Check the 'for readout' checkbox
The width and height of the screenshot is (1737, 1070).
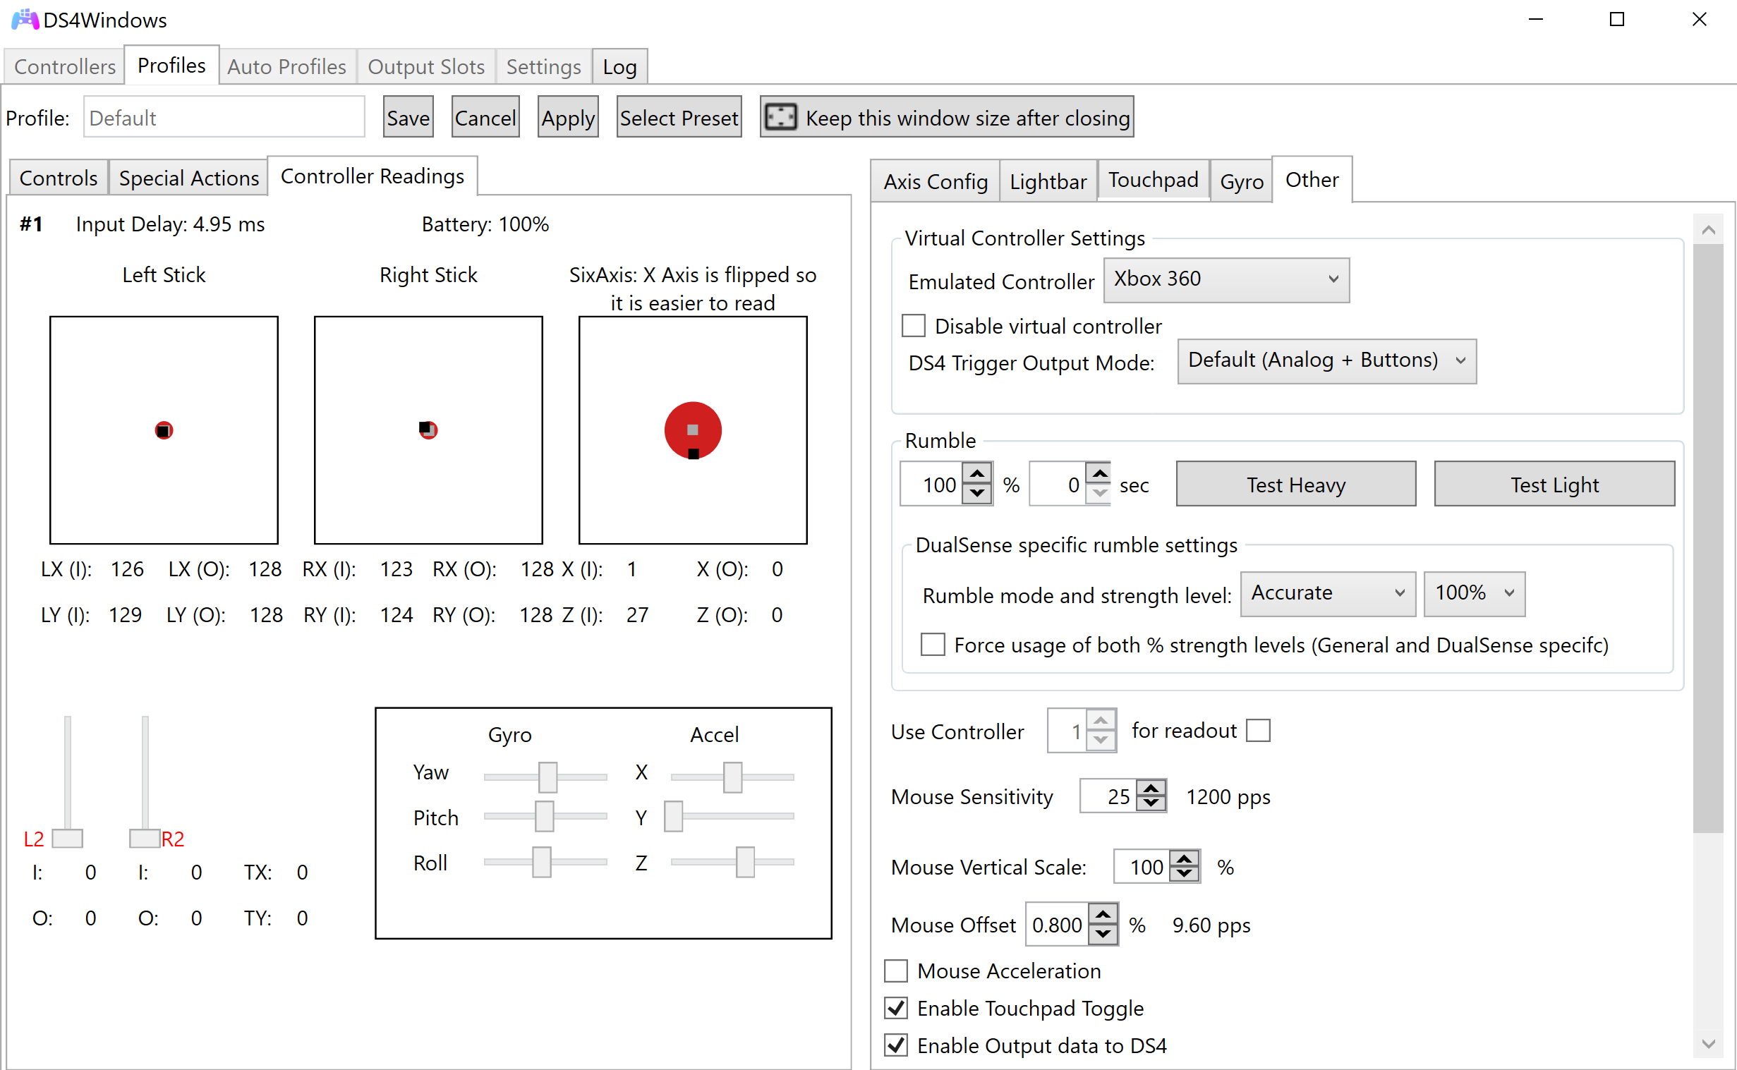(x=1259, y=730)
